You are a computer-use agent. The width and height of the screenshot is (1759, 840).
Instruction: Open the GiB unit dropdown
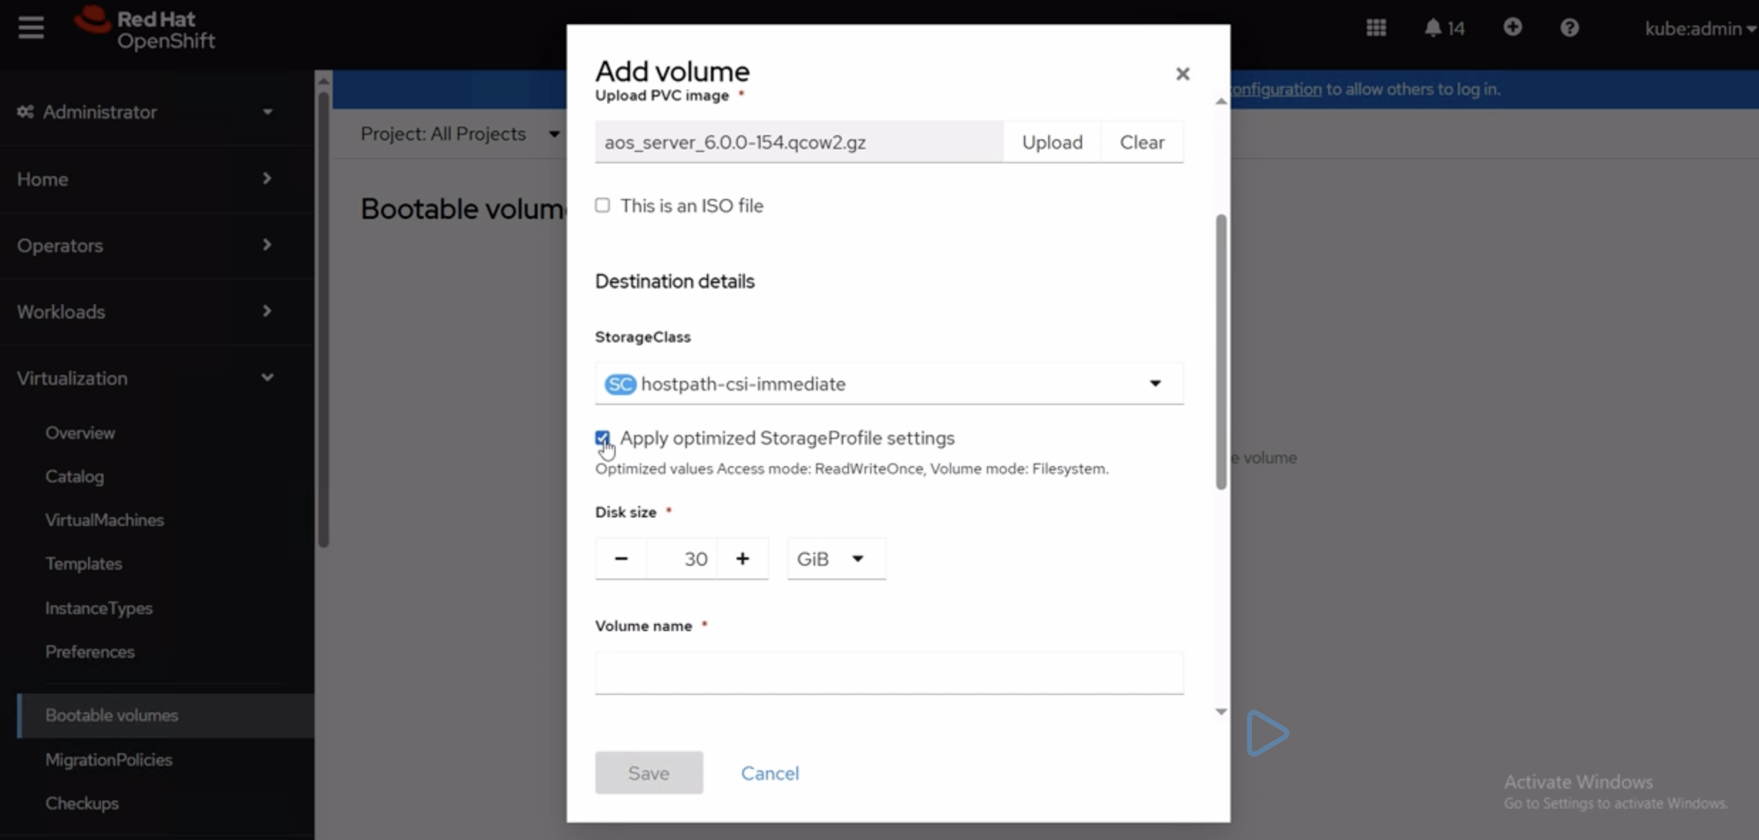835,559
